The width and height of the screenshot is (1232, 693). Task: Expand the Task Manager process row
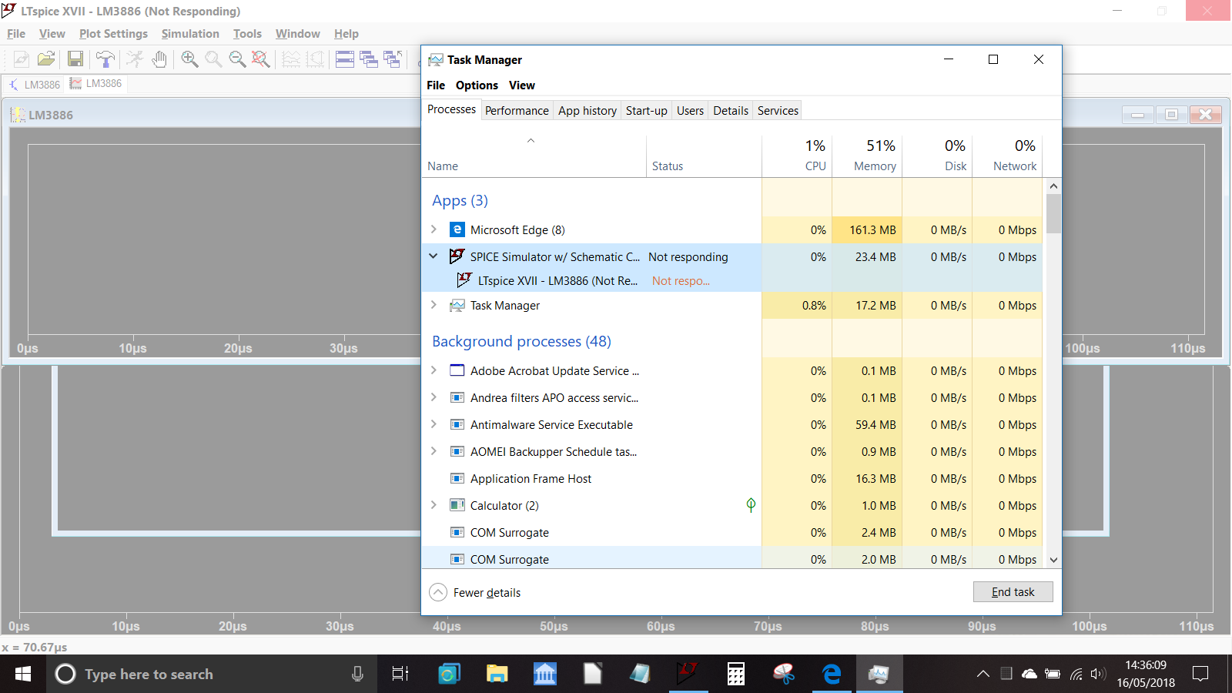[x=434, y=305]
